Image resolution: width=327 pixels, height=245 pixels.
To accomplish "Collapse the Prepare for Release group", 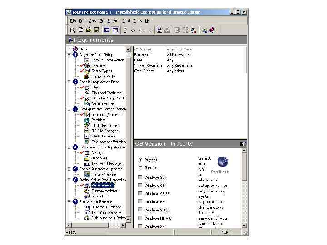I will click(69, 201).
